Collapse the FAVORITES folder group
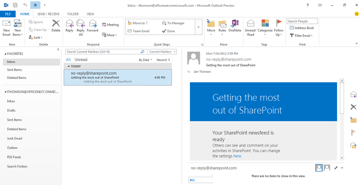 coord(6,54)
